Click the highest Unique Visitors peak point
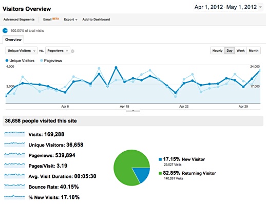 [x=116, y=68]
